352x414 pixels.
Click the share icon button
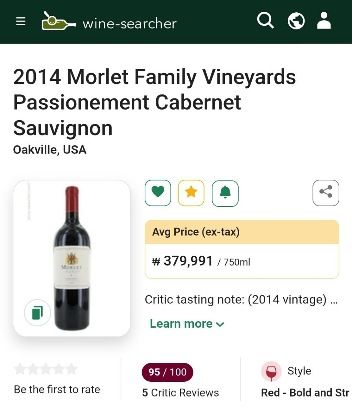(326, 193)
